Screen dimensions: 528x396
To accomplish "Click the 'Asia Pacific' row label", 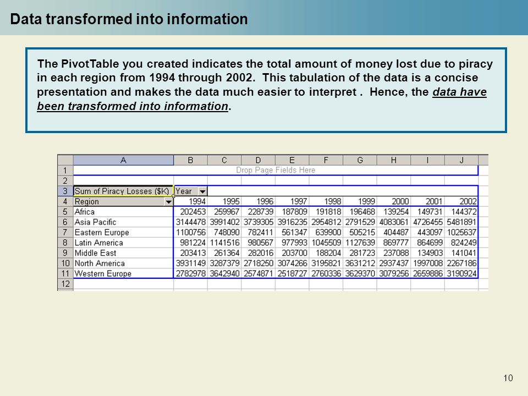I will click(x=123, y=222).
